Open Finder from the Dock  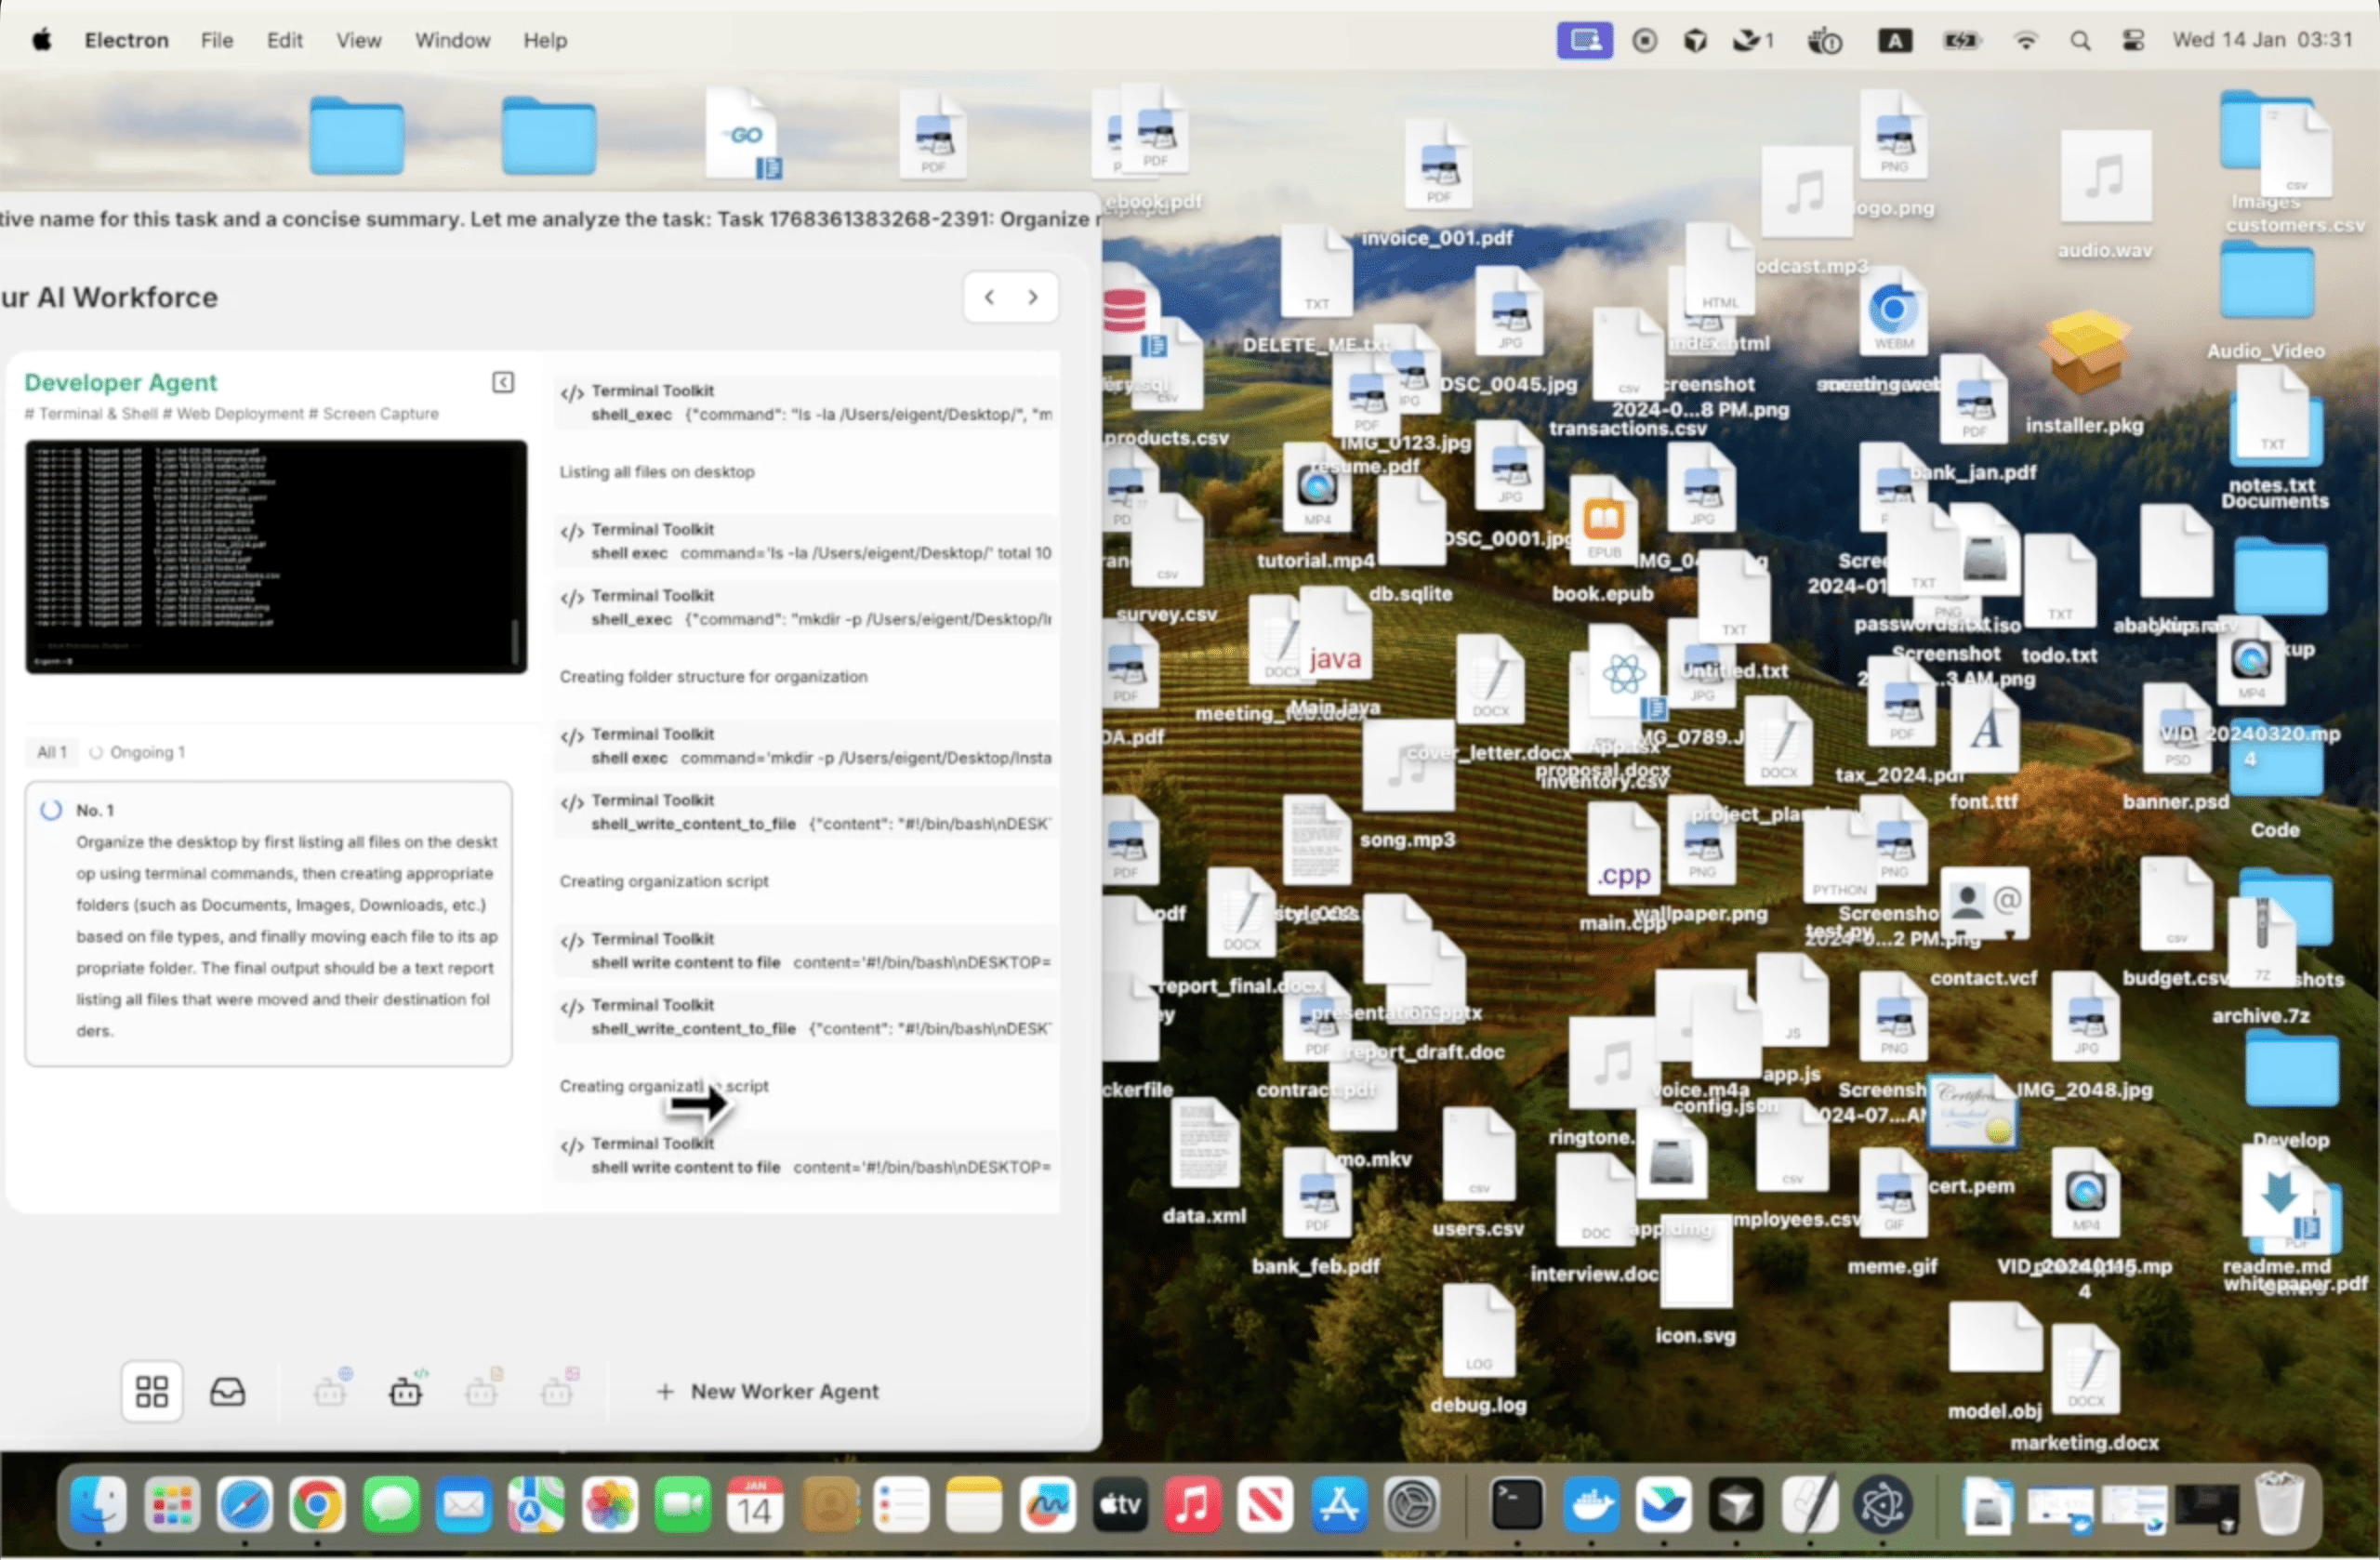99,1504
